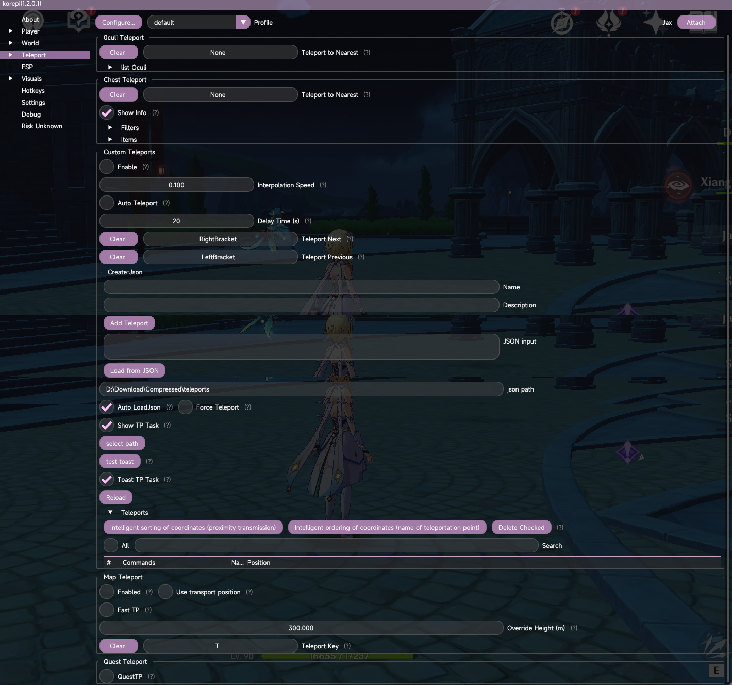Enable Fast TP checkbox
732x685 pixels.
[x=107, y=610]
